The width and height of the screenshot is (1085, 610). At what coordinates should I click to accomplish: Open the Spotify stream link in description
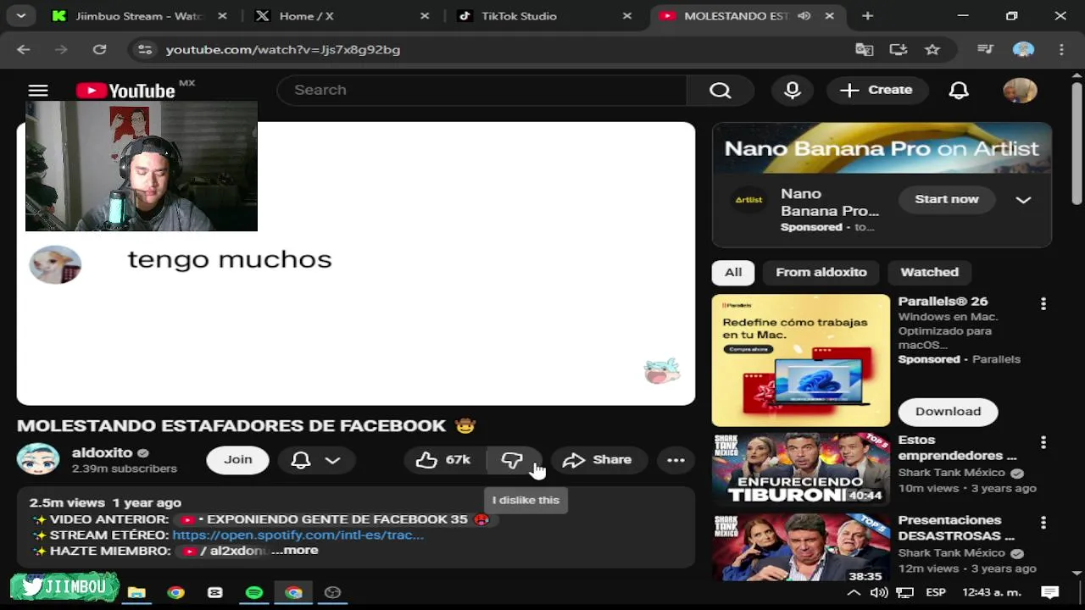pos(298,535)
